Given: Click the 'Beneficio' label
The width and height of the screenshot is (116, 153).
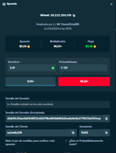Looking at the screenshot, I should [x=14, y=62].
